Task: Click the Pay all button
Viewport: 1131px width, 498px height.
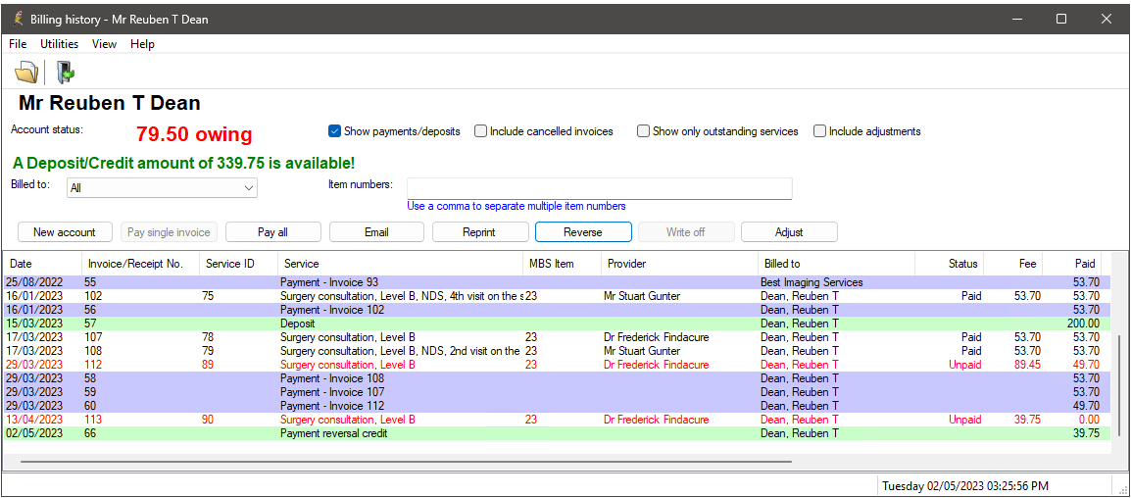Action: click(x=272, y=231)
